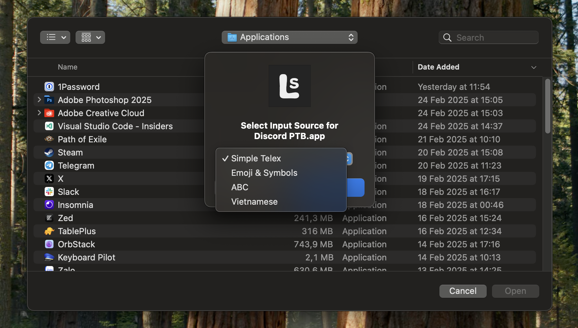Select Adobe Photoshop 2025 name
This screenshot has height=328, width=578.
click(x=105, y=100)
